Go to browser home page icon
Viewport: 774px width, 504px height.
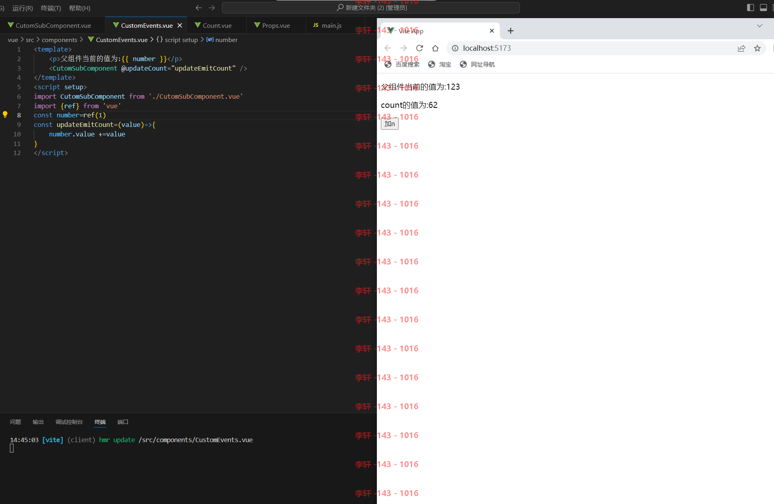coord(435,48)
